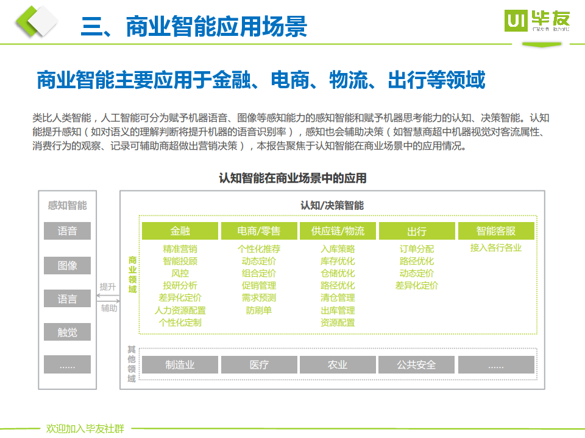Click the 毕友 UI brand logo
Viewport: 585px width, 438px height.
tap(537, 21)
